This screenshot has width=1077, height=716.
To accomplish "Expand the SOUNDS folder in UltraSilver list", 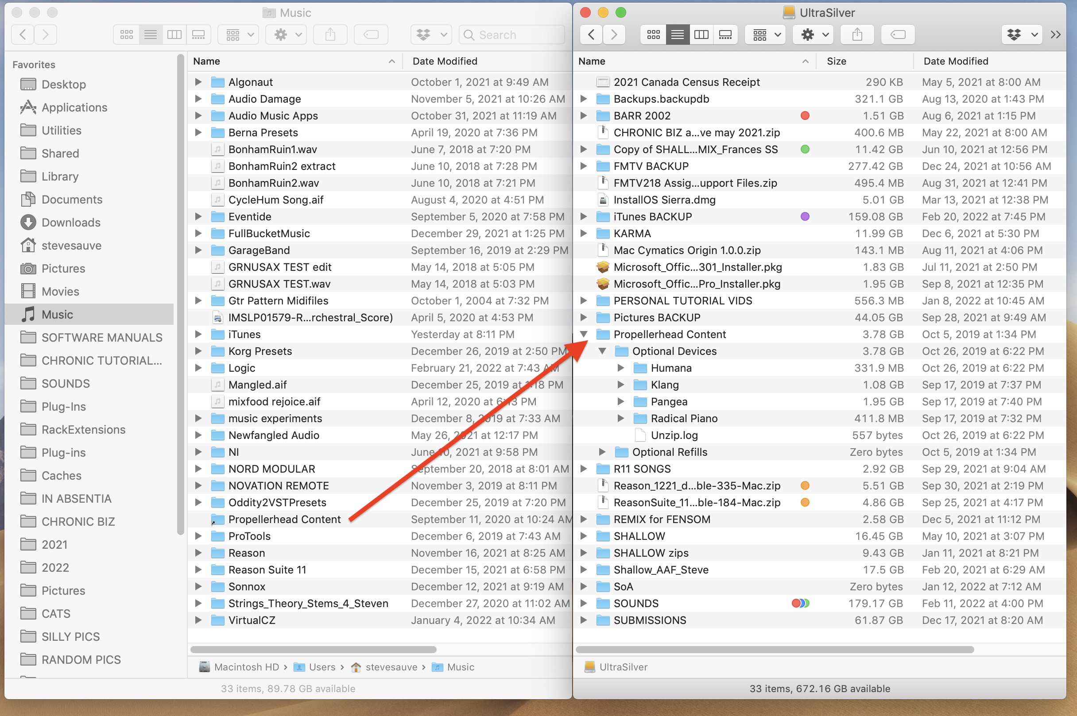I will coord(584,604).
